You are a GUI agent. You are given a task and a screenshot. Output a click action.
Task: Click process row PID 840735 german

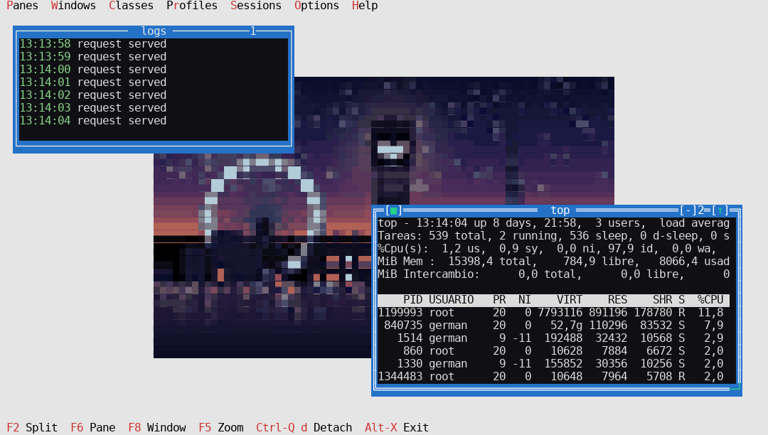coord(553,326)
